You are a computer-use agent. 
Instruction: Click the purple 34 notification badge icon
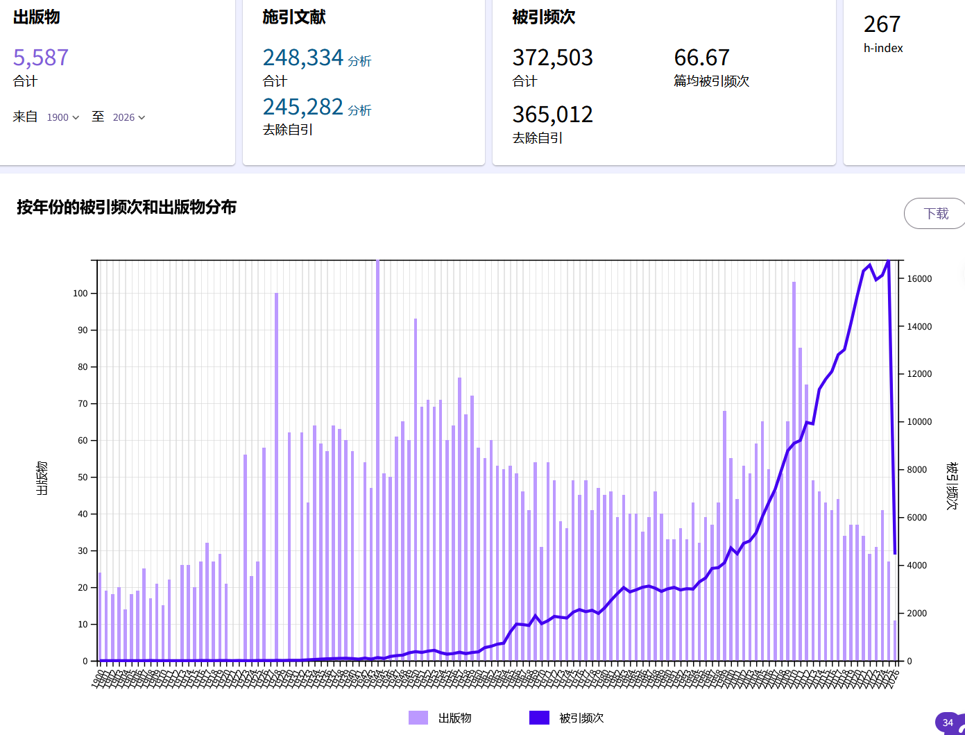pos(948,723)
